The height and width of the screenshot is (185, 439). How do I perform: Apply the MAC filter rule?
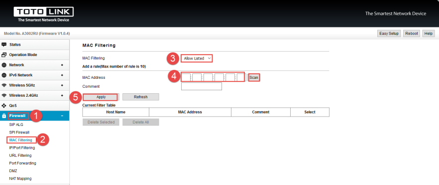[x=101, y=97]
